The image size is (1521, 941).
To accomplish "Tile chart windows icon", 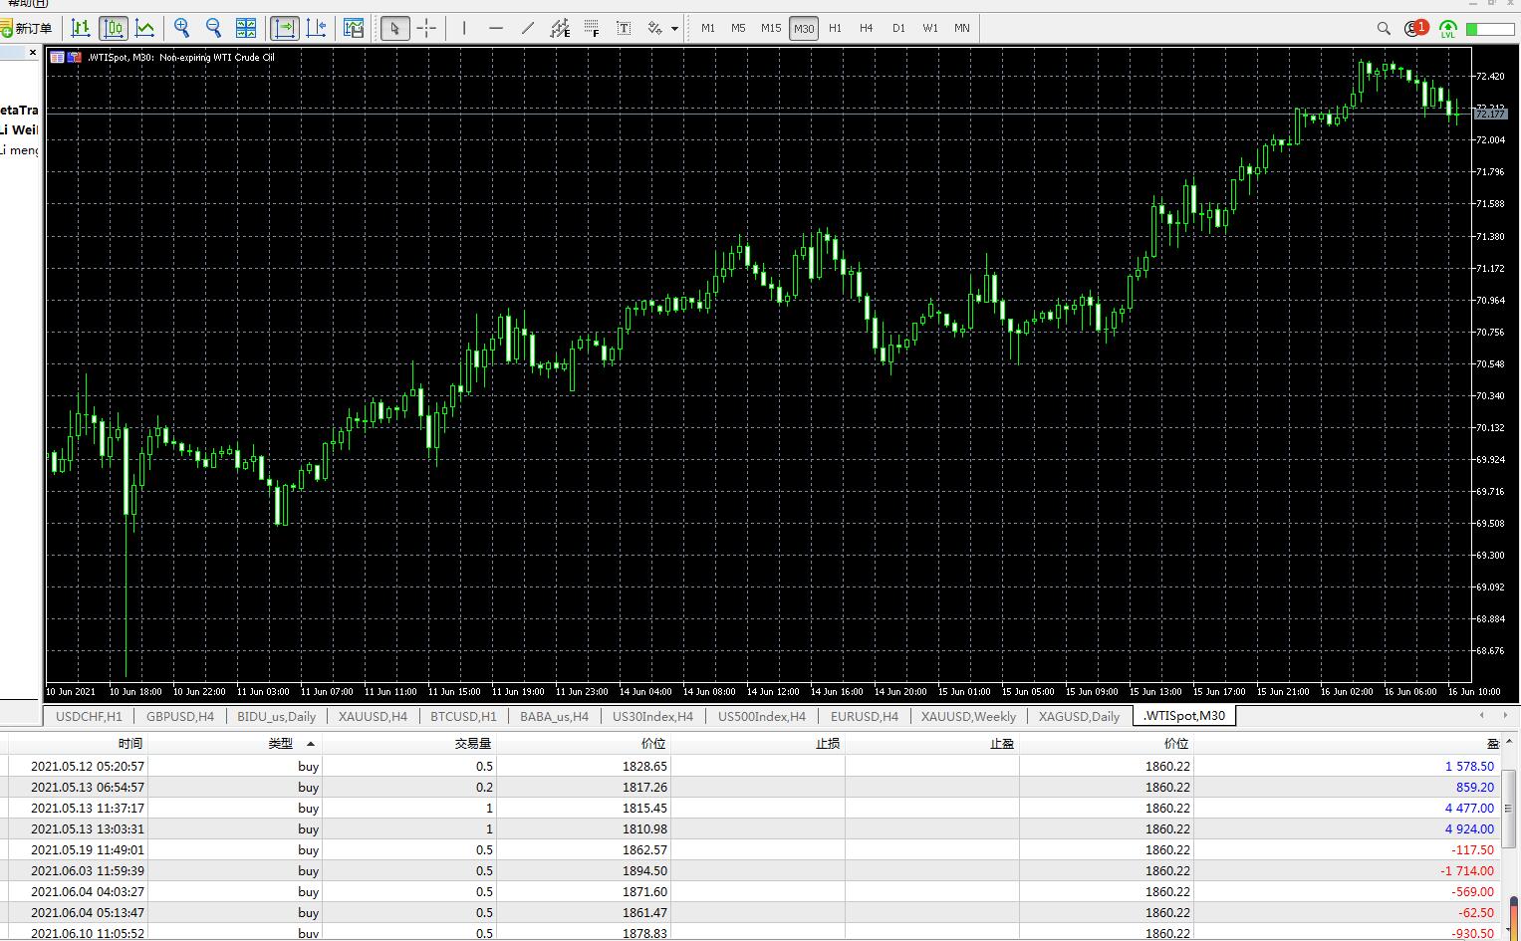I will coord(246,28).
